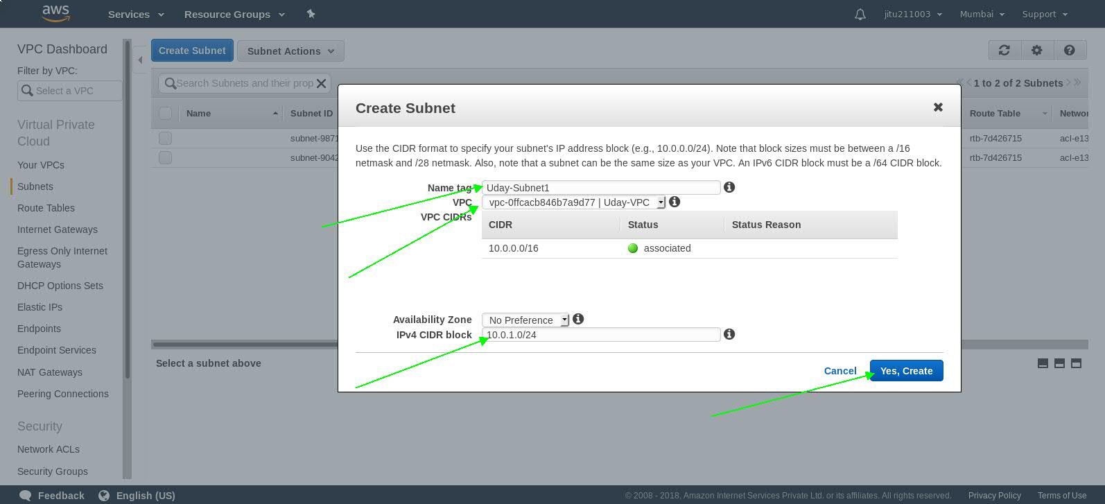Open the Terms of Use link

(1061, 495)
